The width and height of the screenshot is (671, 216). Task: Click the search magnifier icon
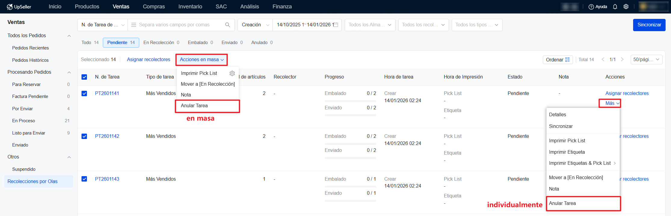click(228, 25)
